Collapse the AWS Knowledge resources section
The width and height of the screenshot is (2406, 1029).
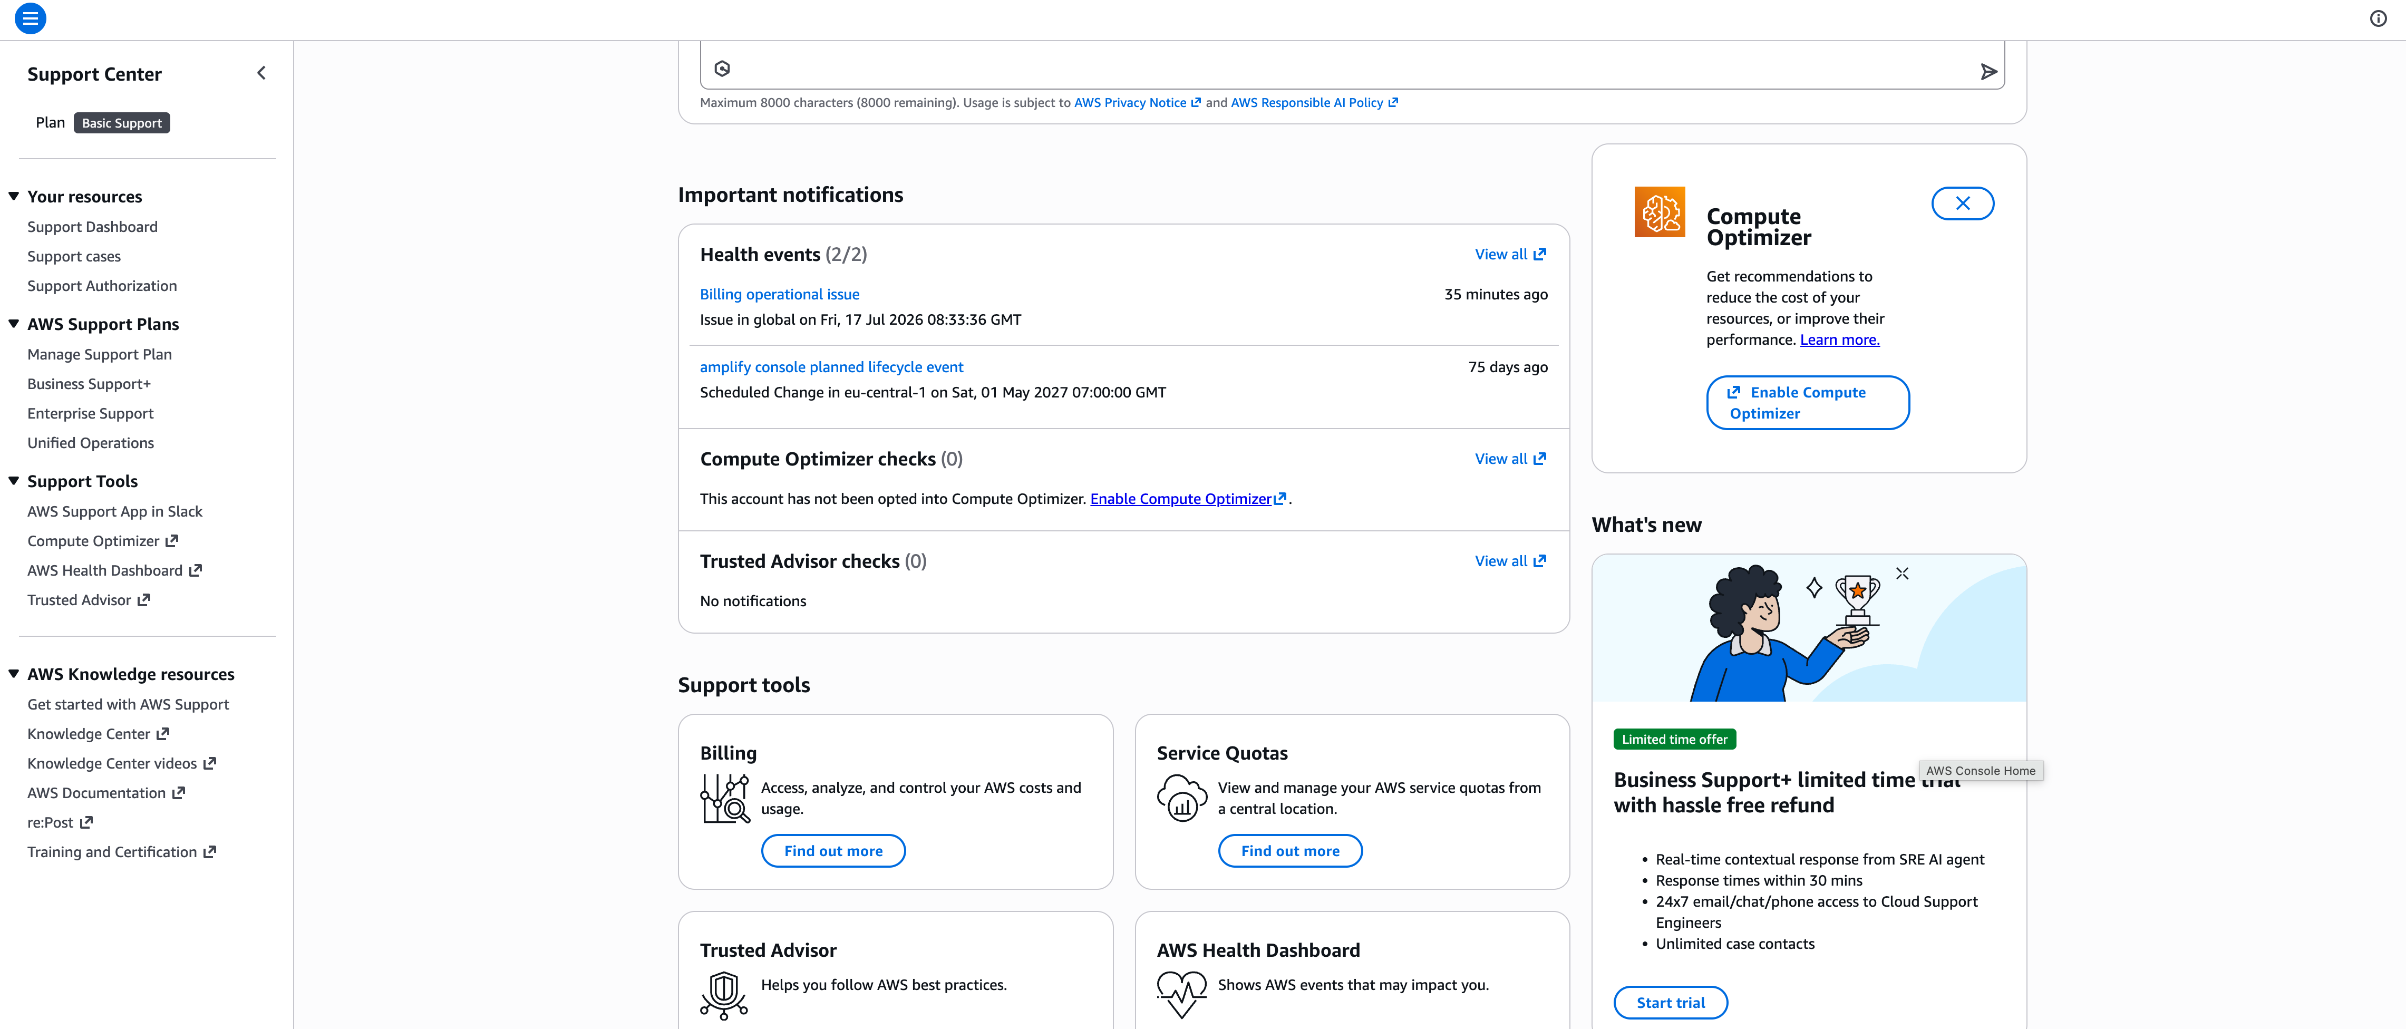click(x=14, y=674)
